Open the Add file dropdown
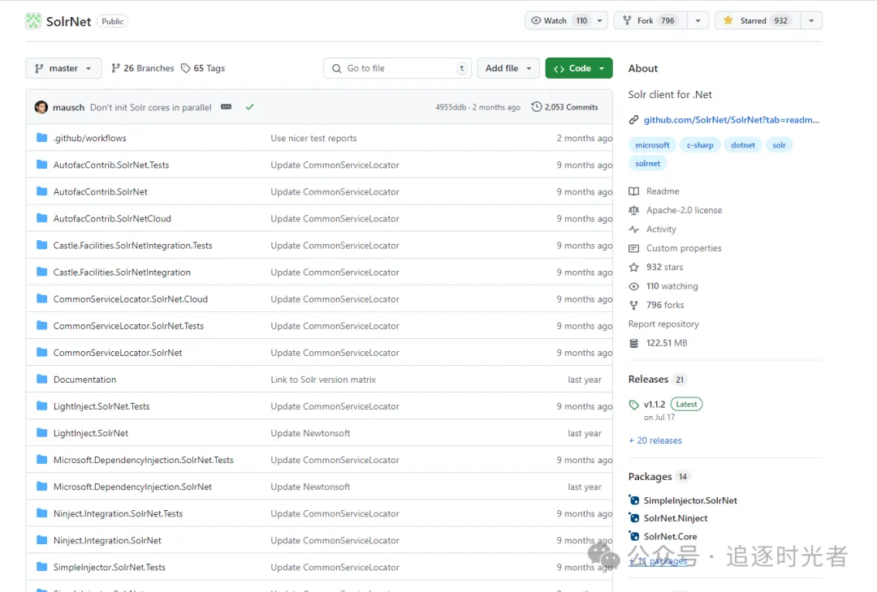 click(x=508, y=68)
